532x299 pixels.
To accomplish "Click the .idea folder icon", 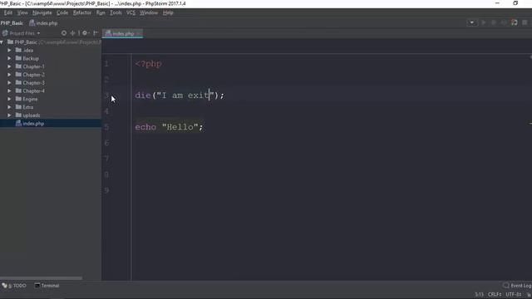I will click(x=18, y=50).
